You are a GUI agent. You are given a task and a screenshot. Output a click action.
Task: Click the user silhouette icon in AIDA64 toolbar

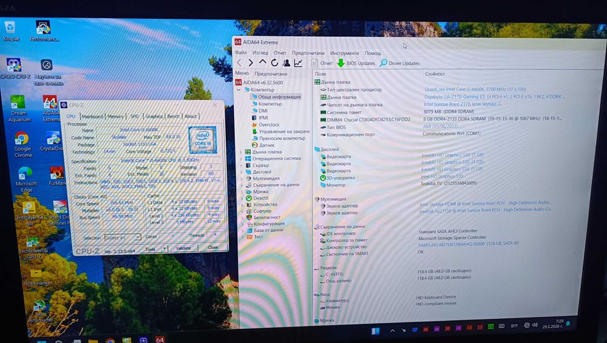pos(286,63)
